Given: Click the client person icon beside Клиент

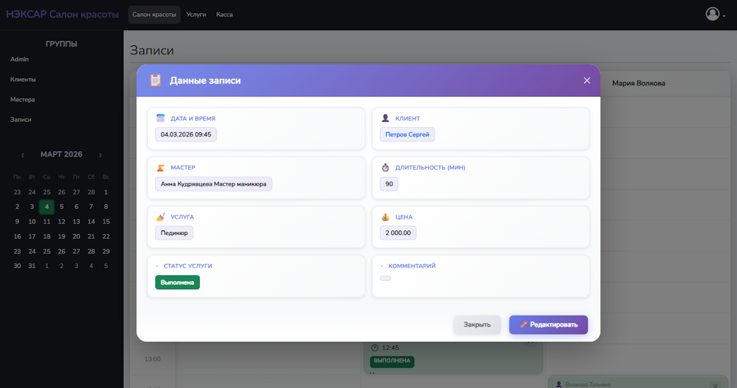Looking at the screenshot, I should (x=386, y=118).
